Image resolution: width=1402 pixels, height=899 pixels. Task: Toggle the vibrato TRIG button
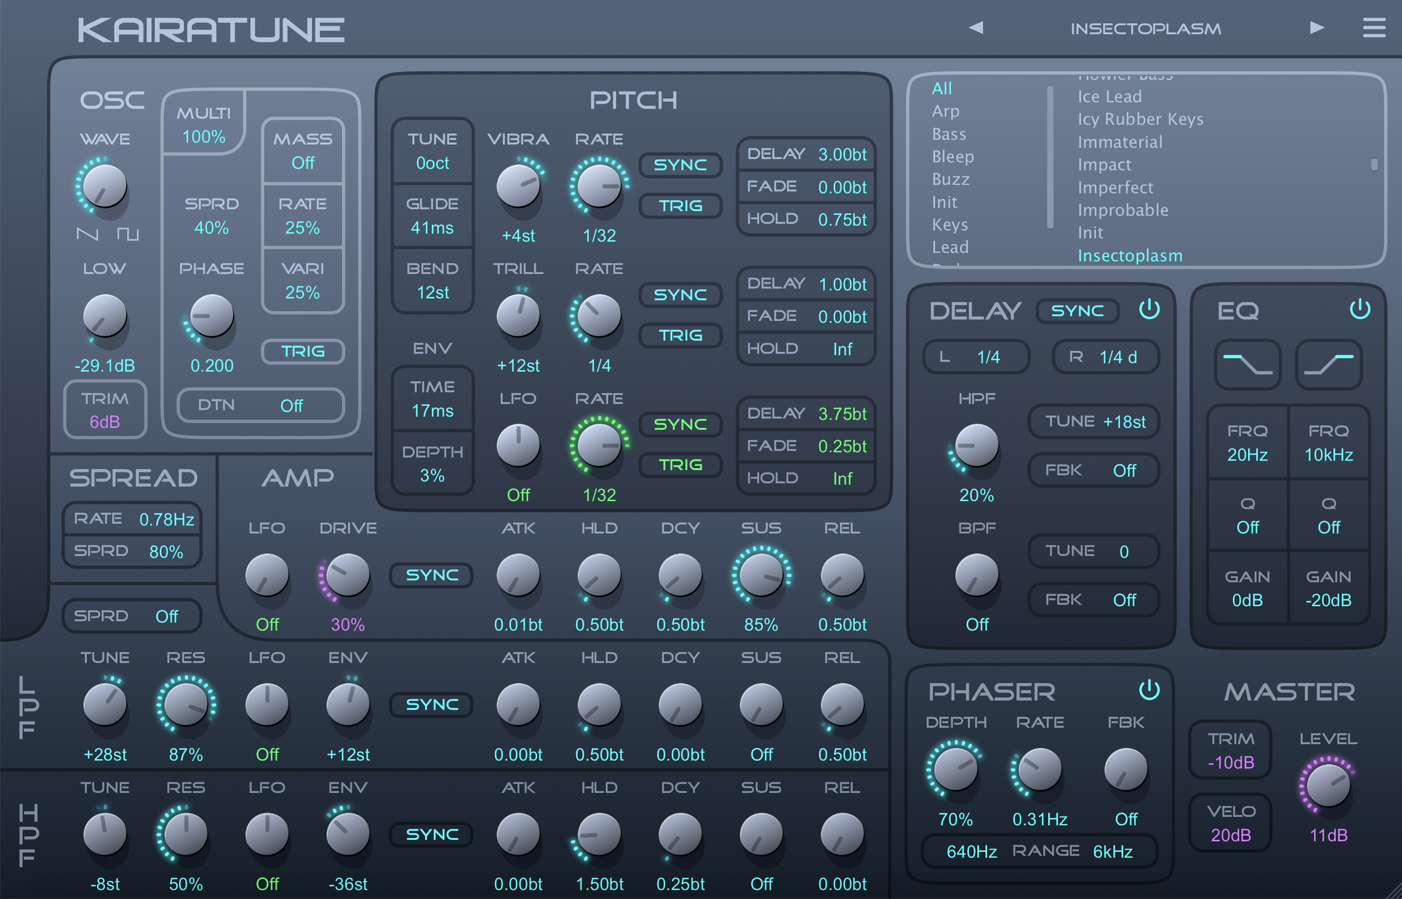pos(680,206)
